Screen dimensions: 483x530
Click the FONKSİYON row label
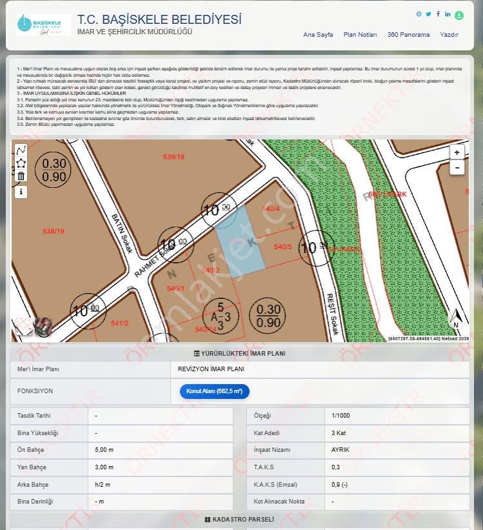35,391
